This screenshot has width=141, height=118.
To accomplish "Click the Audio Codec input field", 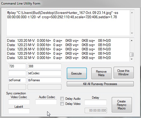I will [46, 102].
